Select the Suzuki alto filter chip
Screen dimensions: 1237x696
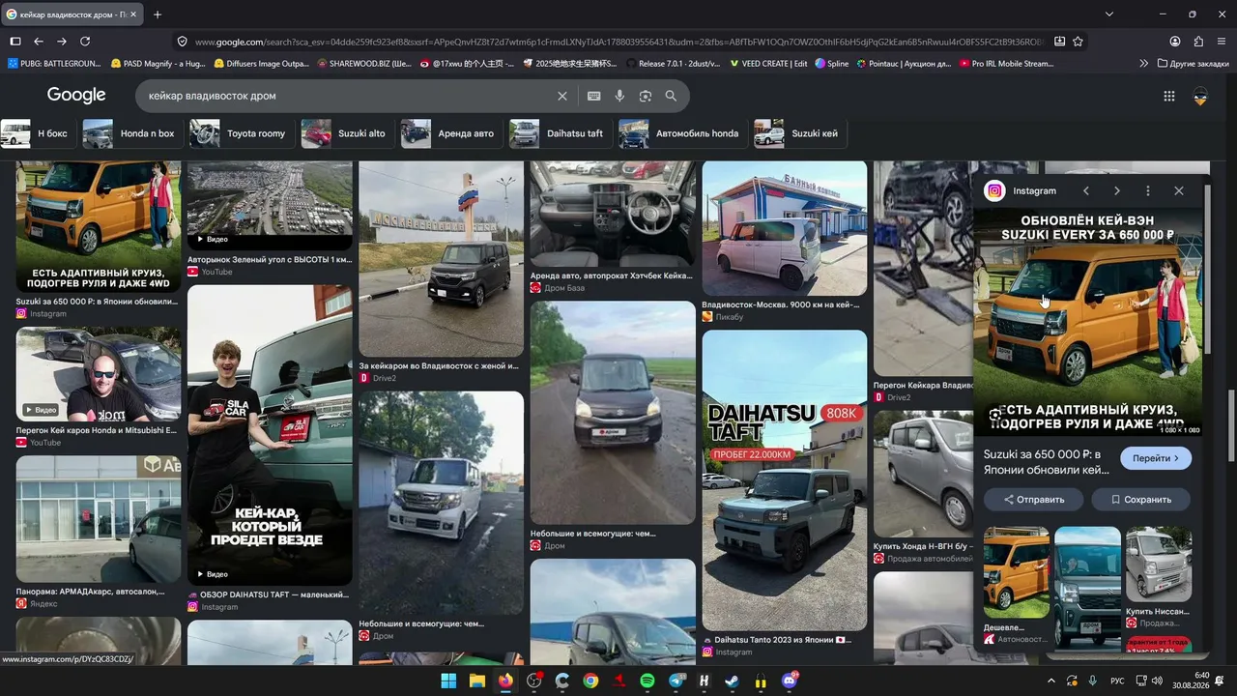pos(347,133)
